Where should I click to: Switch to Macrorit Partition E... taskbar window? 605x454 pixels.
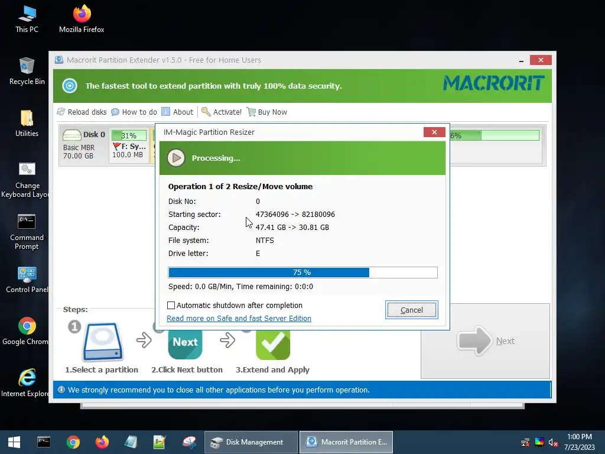pos(346,442)
